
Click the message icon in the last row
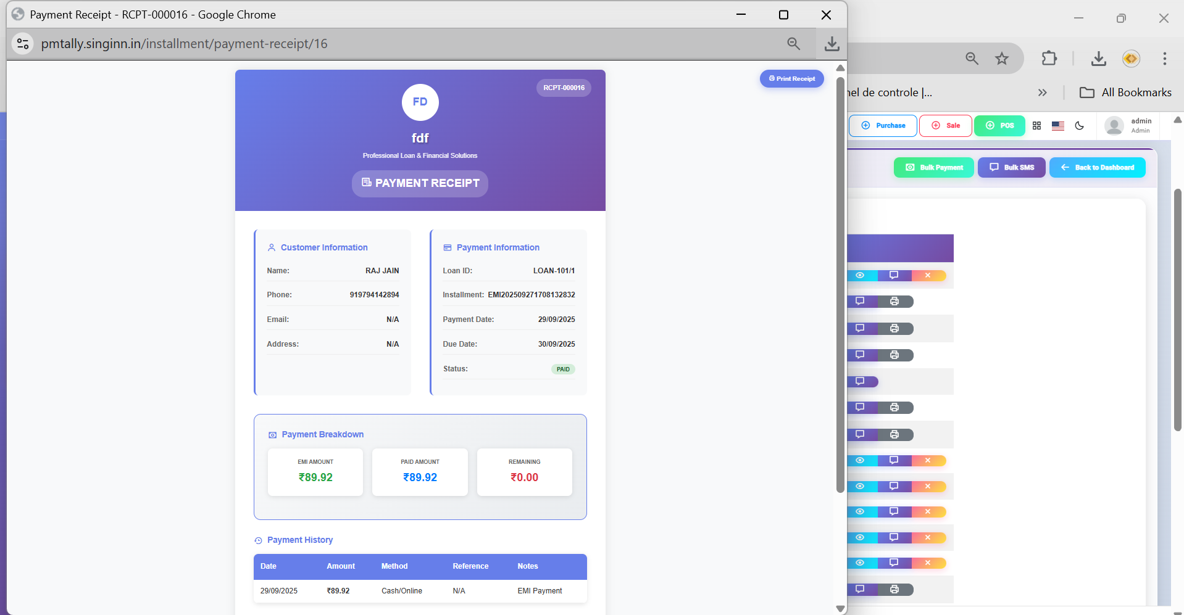tap(860, 589)
